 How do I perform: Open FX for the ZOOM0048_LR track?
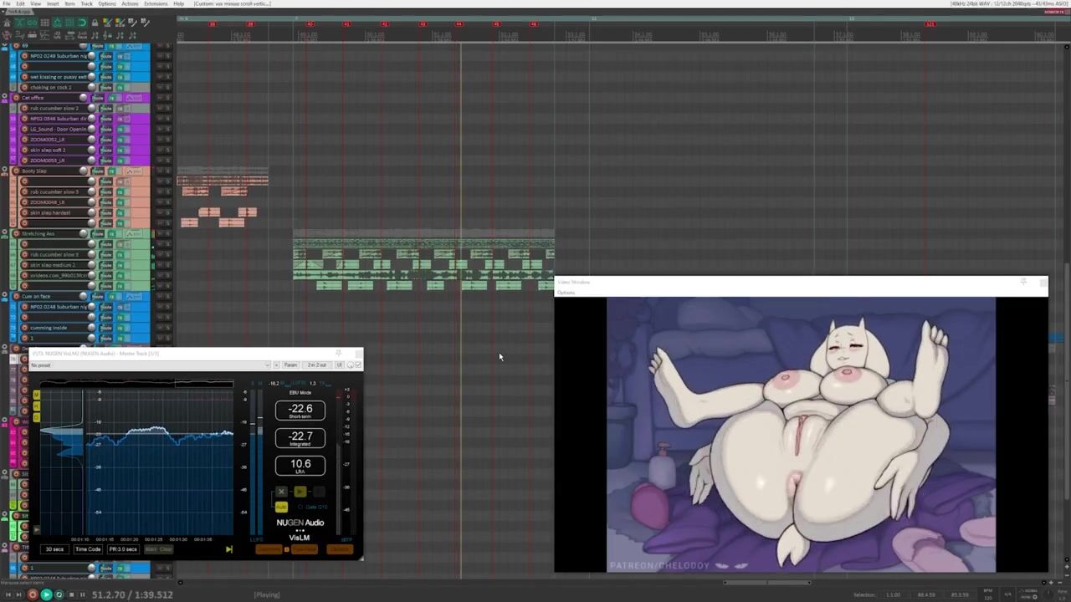click(x=120, y=202)
